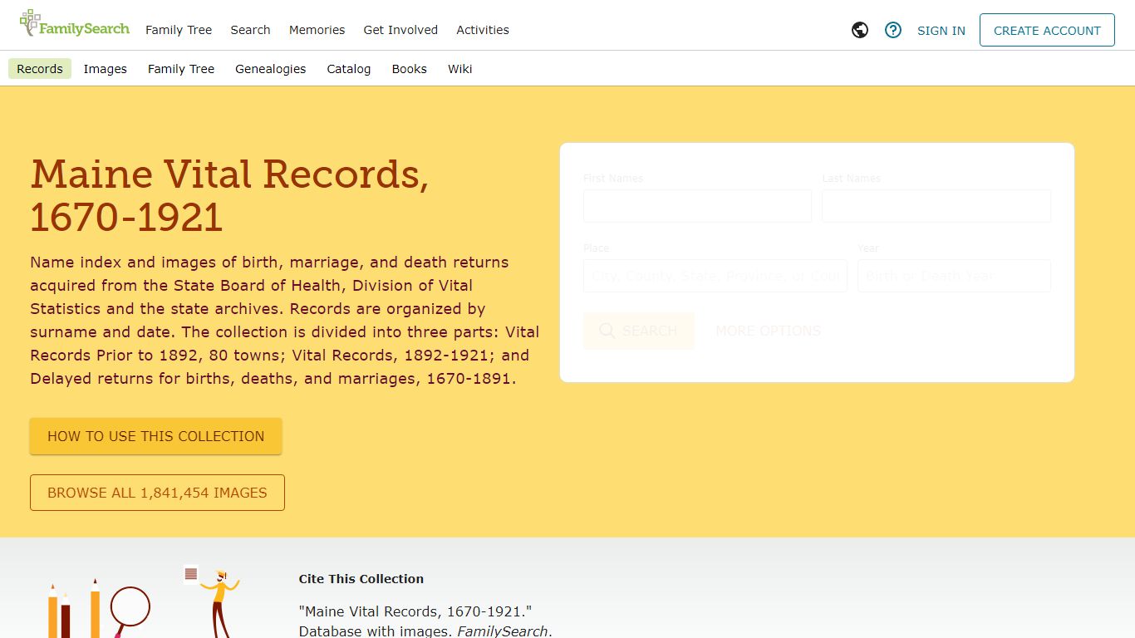Switch to the Books tab

pyautogui.click(x=410, y=69)
